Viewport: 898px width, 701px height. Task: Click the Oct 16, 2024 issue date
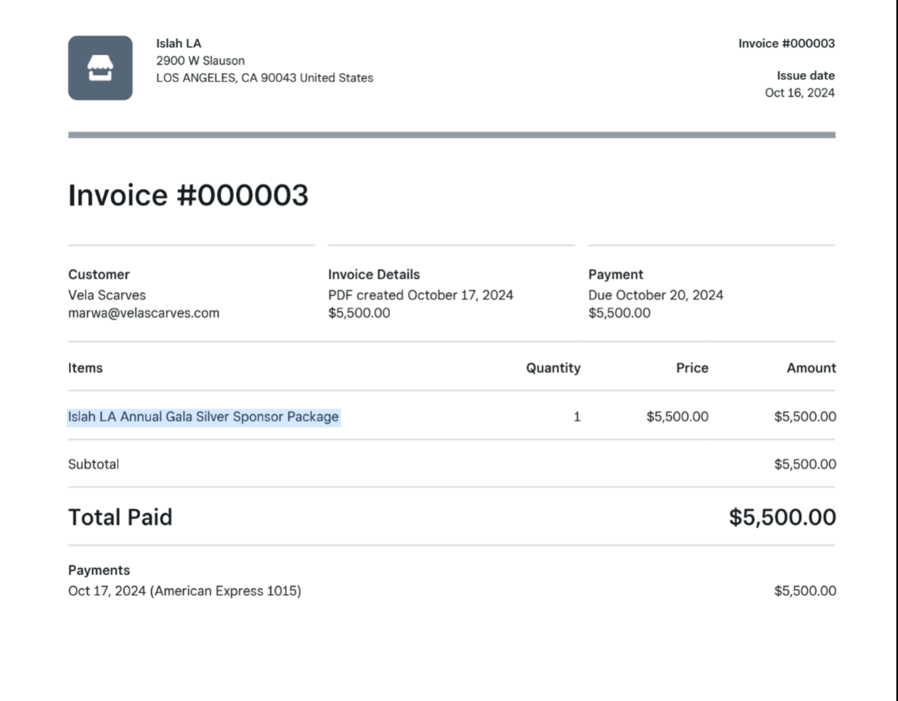799,93
